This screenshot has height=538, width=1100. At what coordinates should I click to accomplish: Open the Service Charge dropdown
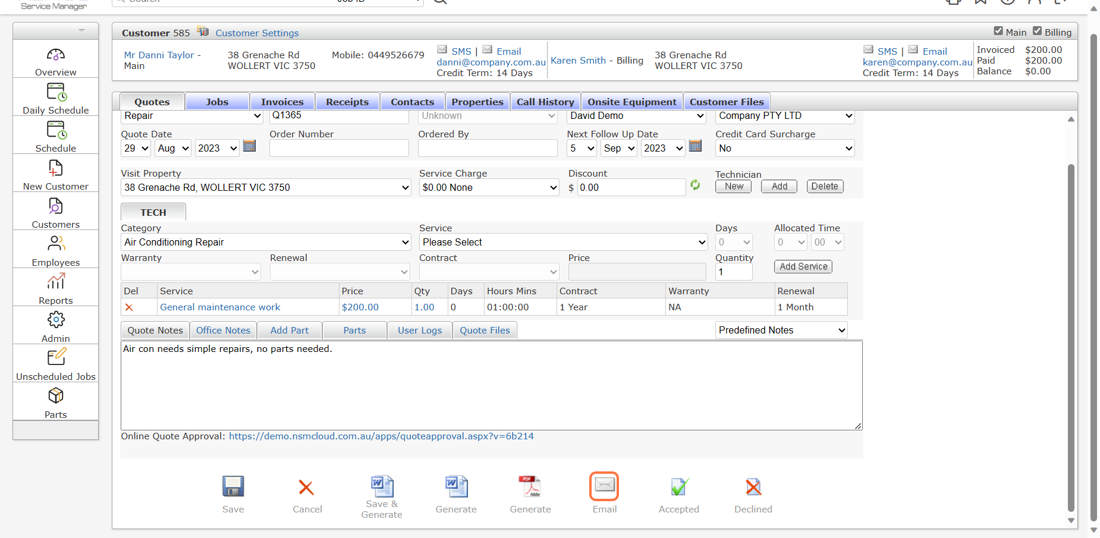(489, 188)
